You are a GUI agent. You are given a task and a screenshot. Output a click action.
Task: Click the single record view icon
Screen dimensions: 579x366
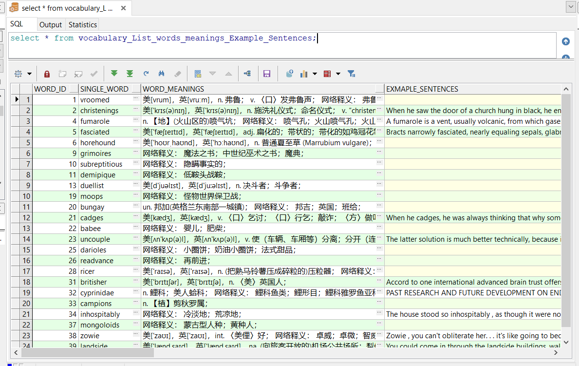coord(198,74)
